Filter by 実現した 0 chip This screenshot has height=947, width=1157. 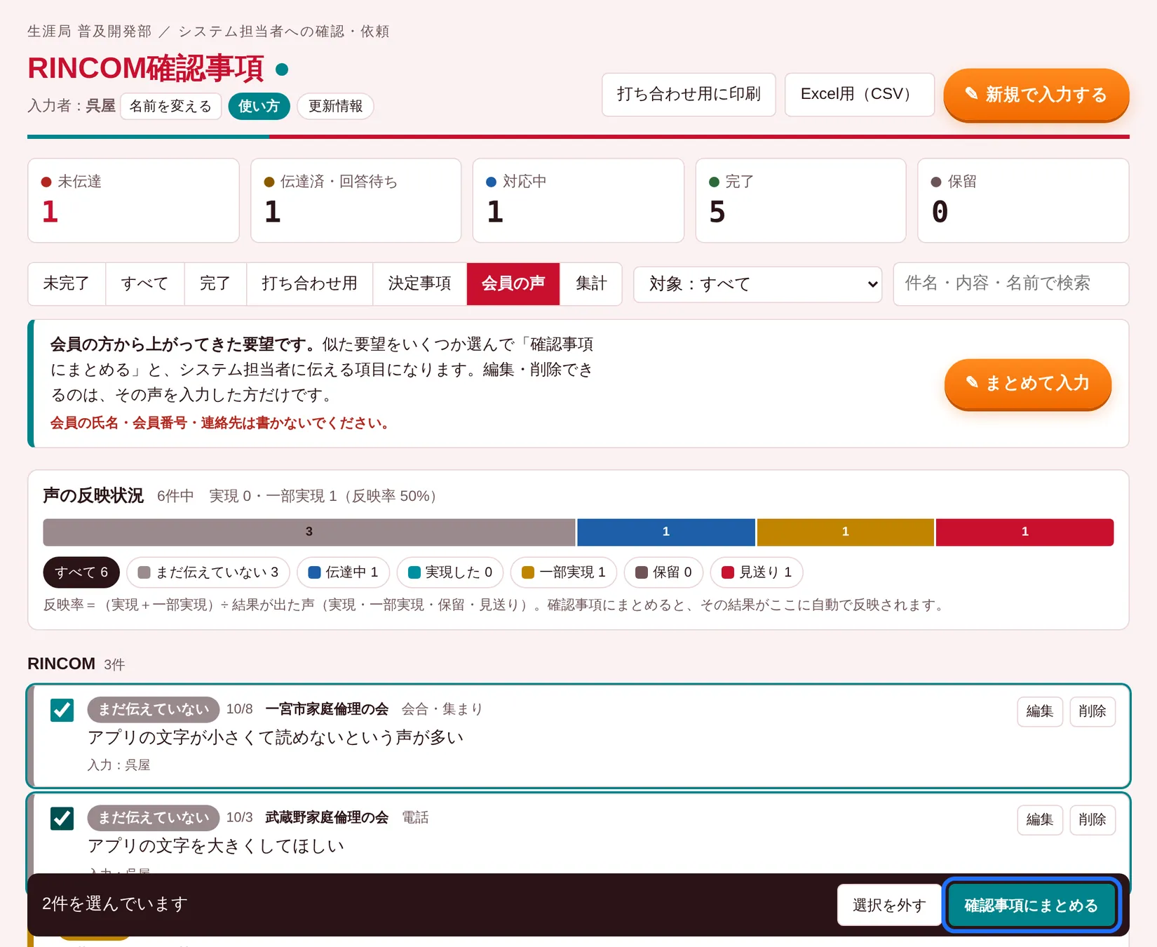(x=450, y=572)
